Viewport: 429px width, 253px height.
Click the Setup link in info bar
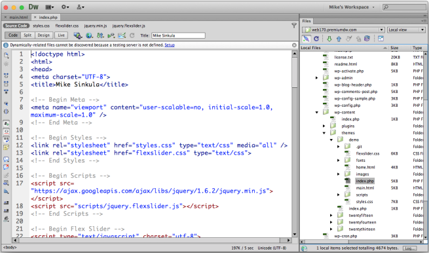click(x=170, y=45)
